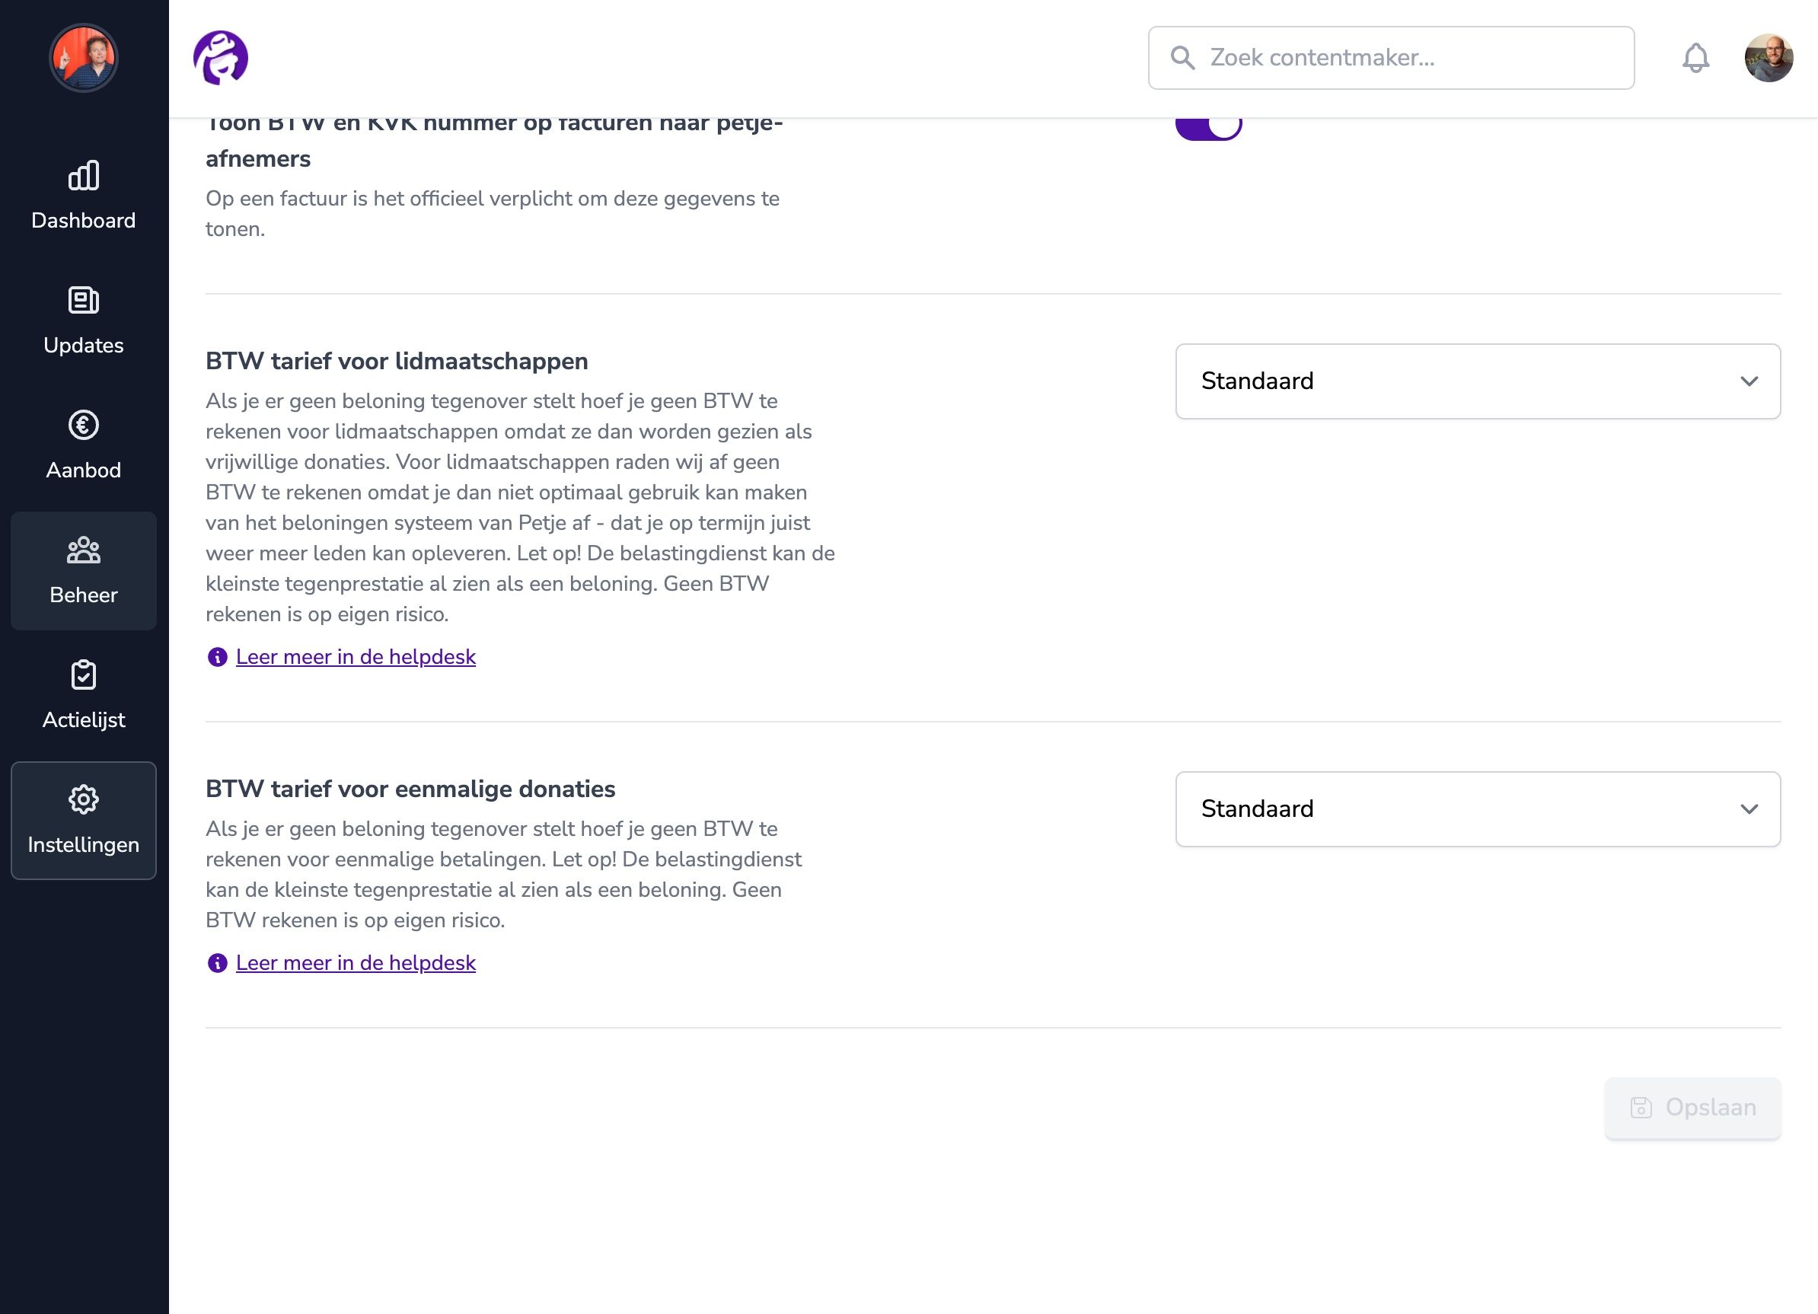Click the Petje af purple logo
This screenshot has height=1314, width=1818.
coord(221,58)
